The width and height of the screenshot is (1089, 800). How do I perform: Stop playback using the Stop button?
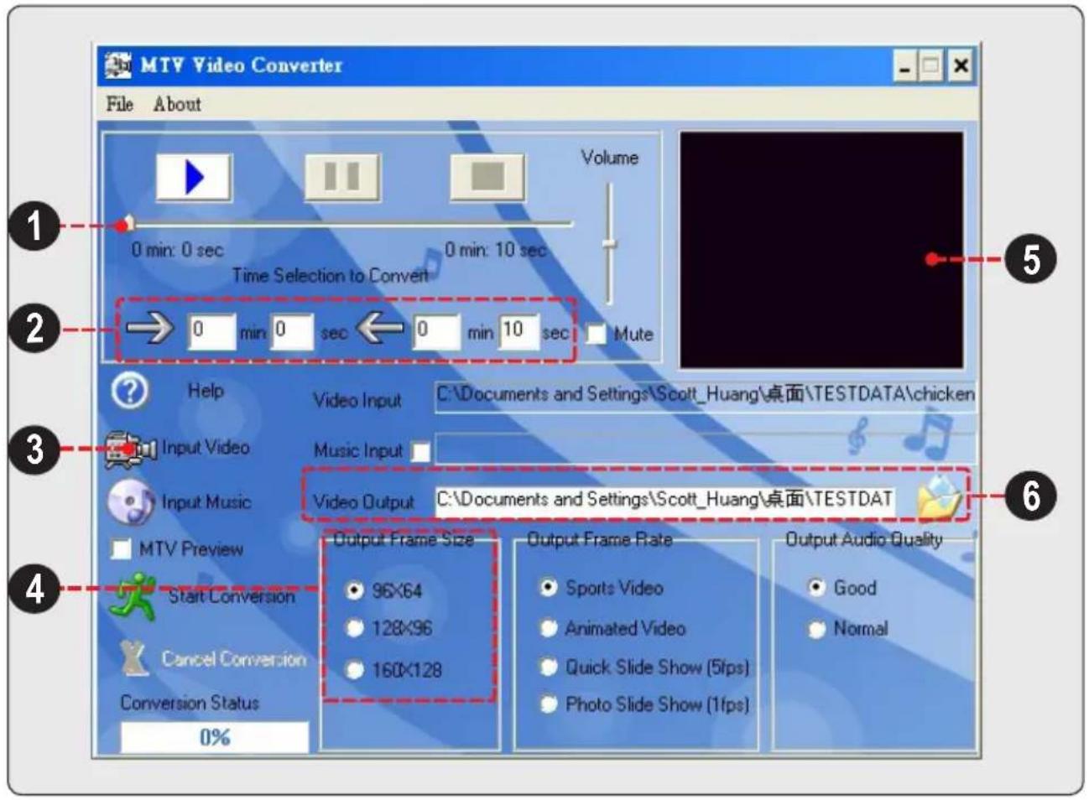(x=487, y=177)
